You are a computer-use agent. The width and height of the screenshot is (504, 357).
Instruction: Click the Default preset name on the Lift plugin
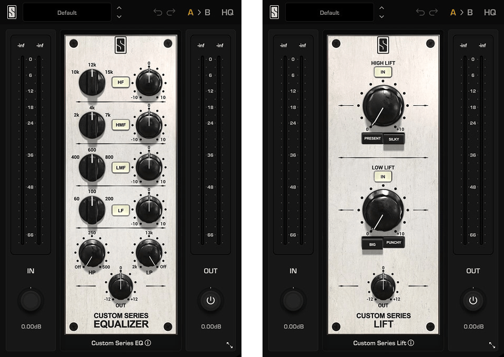[329, 12]
